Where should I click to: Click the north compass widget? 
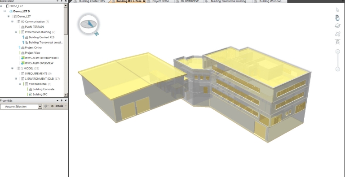pos(88,24)
